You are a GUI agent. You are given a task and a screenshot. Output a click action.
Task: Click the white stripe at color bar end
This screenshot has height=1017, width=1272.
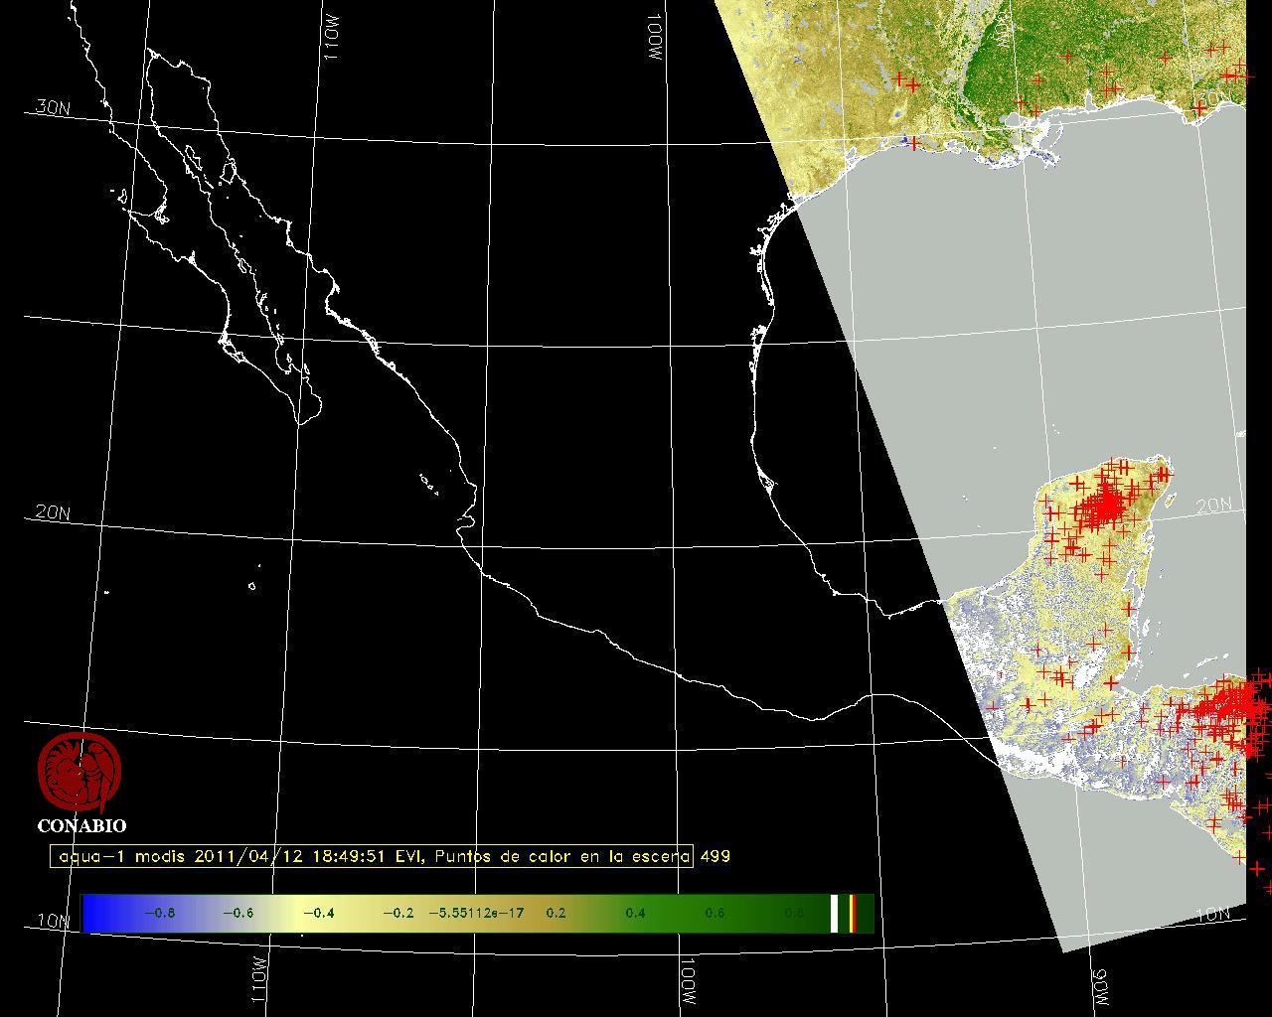point(835,913)
